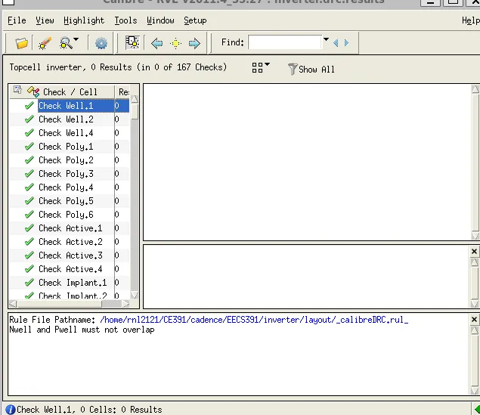Click the check list horizontal scrollbar thumb

tap(60, 304)
